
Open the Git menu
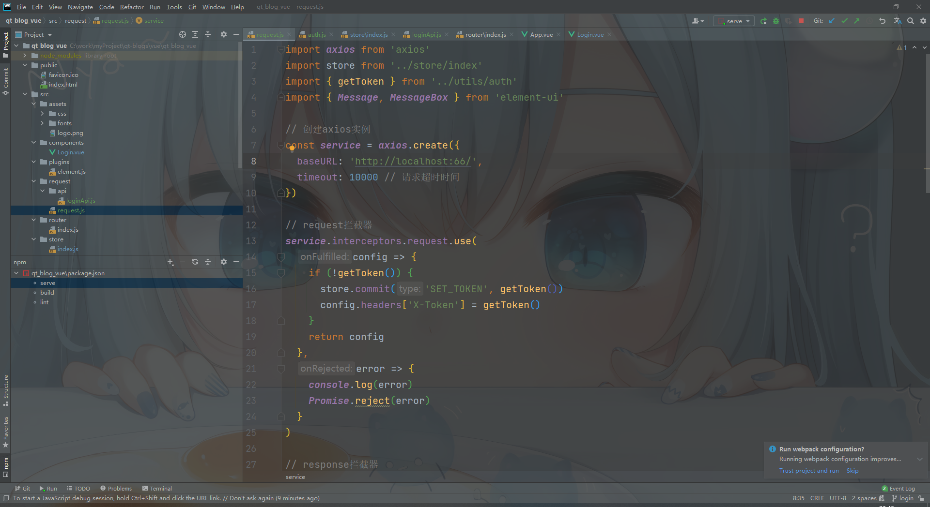click(x=192, y=7)
